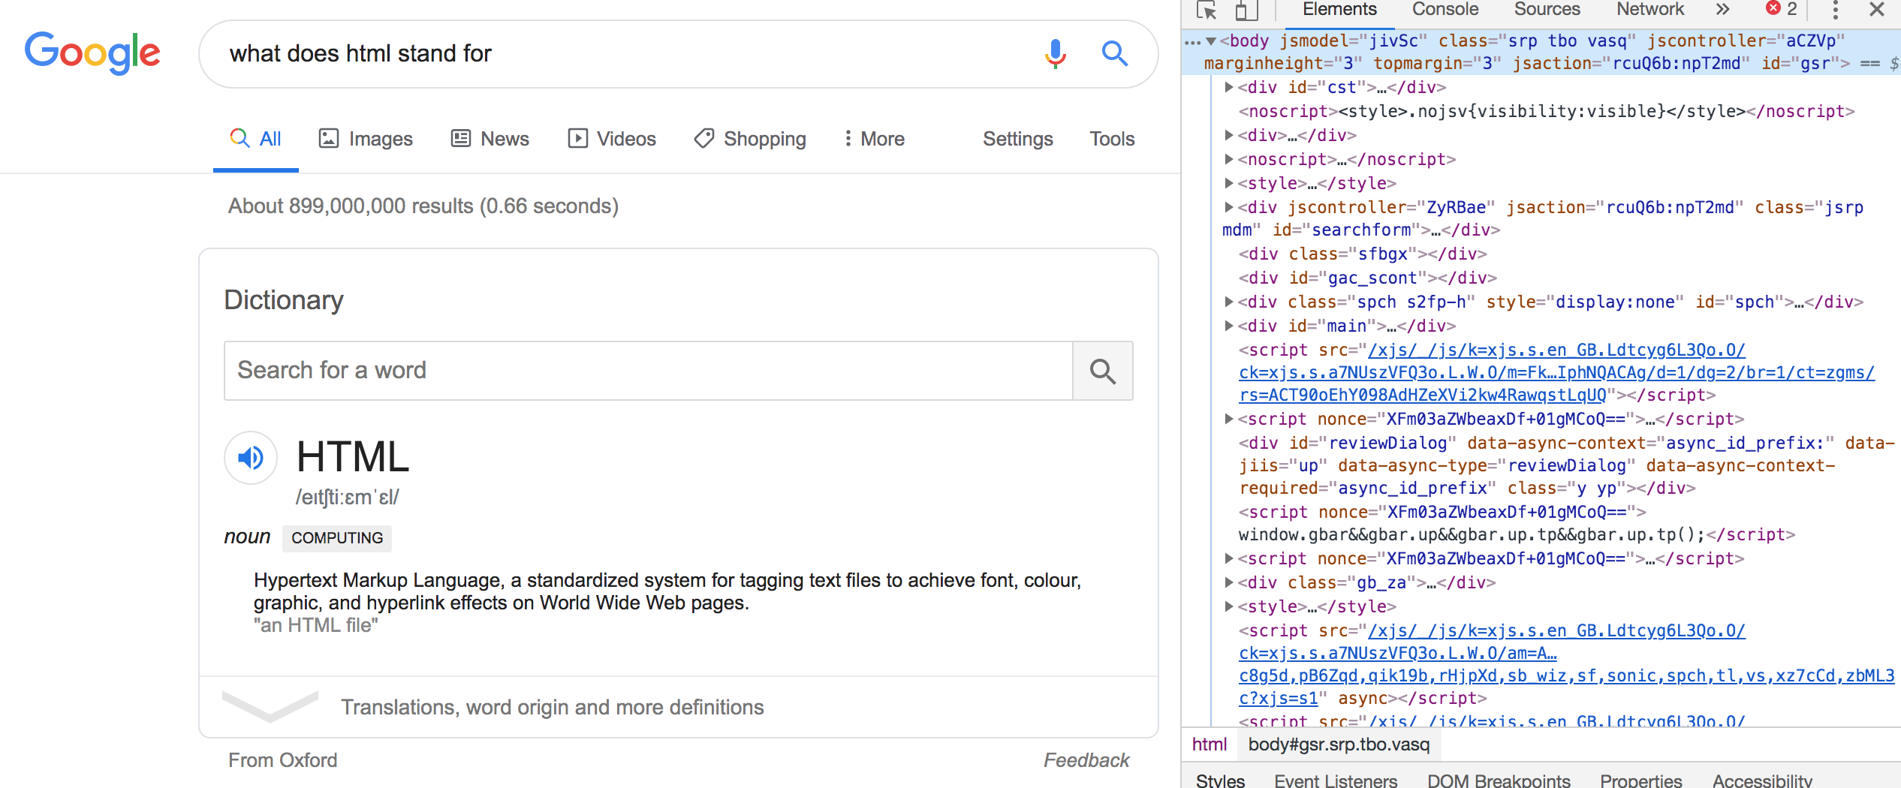The width and height of the screenshot is (1901, 788).
Task: Open DevTools three-dot customize menu
Action: point(1835,10)
